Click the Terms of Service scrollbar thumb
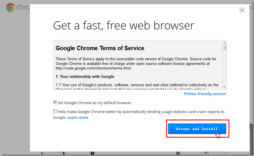 (224, 48)
